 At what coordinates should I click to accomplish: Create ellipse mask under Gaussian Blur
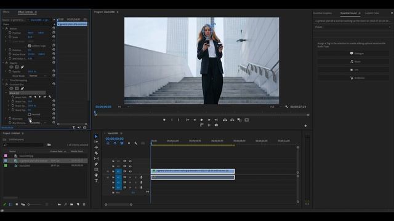point(11,88)
